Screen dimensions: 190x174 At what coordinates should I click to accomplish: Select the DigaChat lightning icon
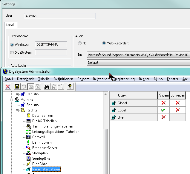tap(29, 164)
